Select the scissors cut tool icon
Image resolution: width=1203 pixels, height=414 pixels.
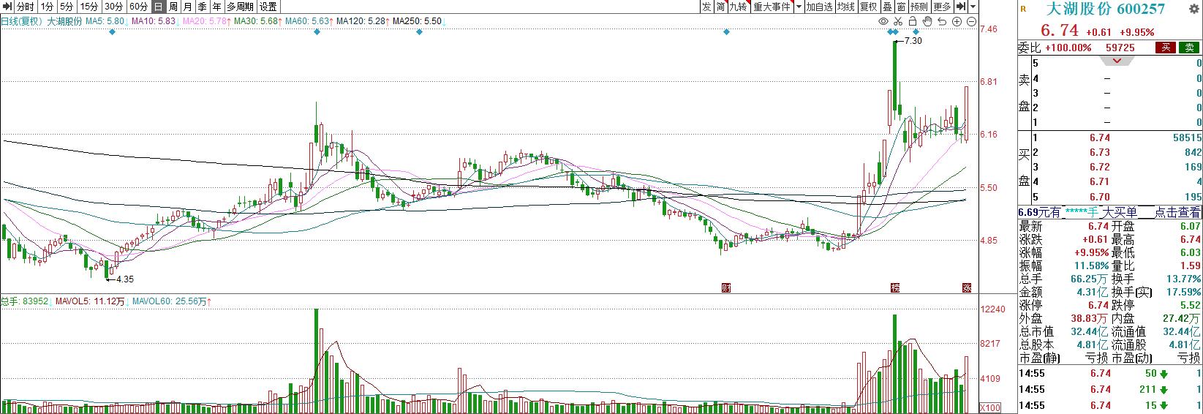point(900,21)
